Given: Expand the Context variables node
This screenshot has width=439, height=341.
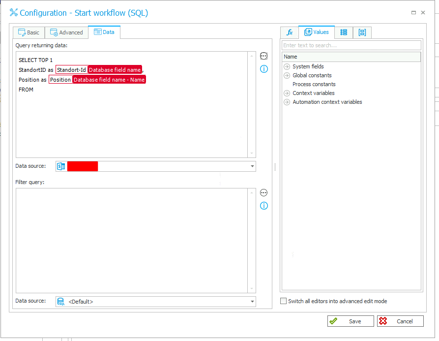Looking at the screenshot, I should pos(287,93).
